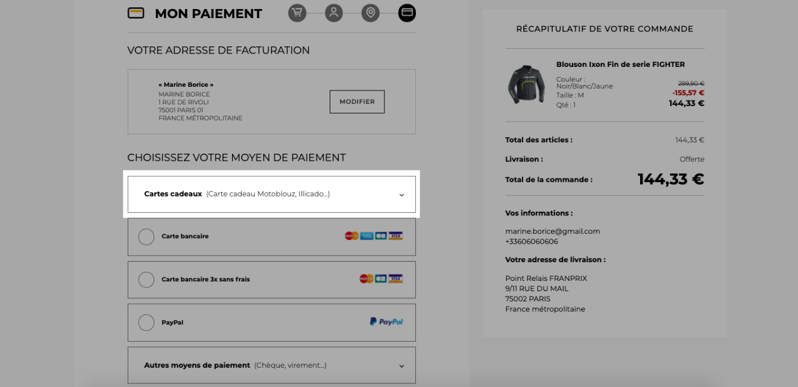
Task: Click the credit card icon beside Mon Paiement
Action: [x=136, y=13]
